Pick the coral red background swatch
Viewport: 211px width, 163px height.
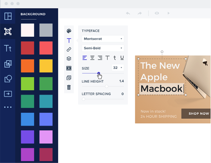click(x=46, y=48)
